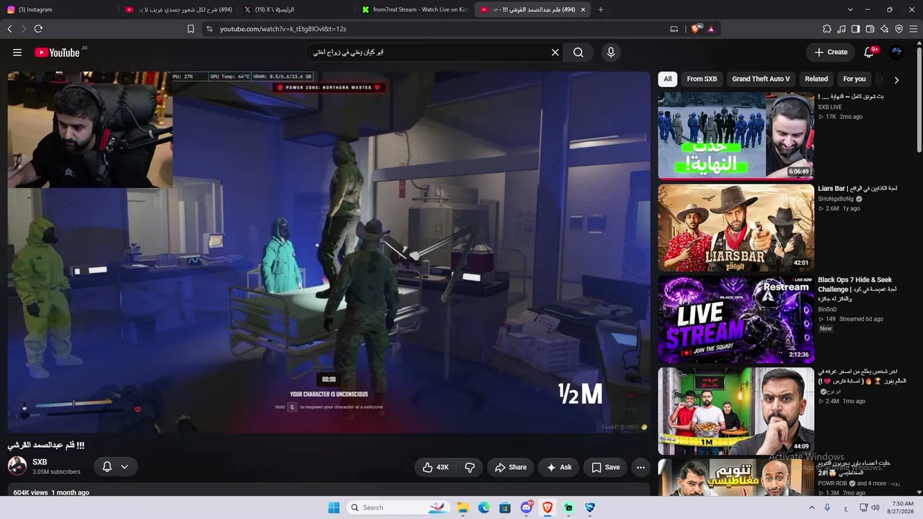
Task: Visit the BinSnD channel link
Action: tap(827, 309)
